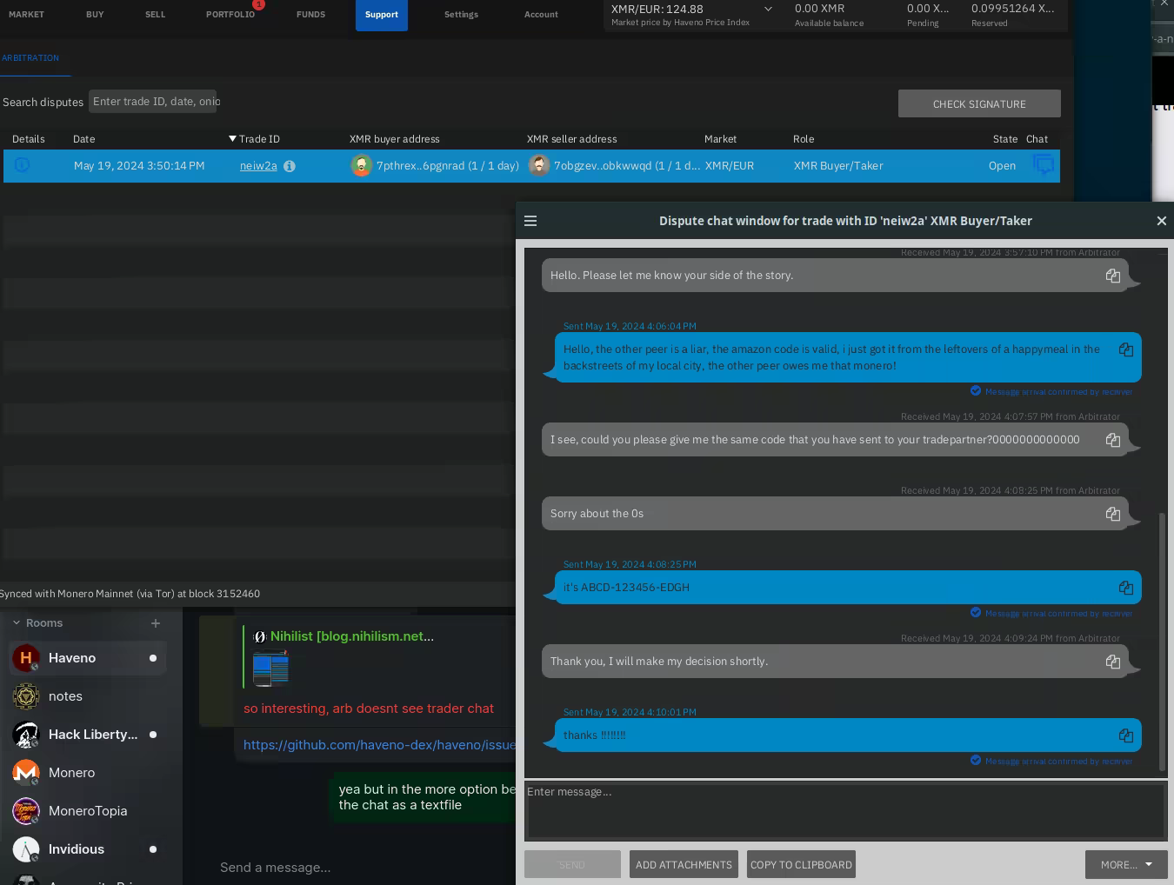Screen dimensions: 1174x885
Task: Switch to the Settings tab
Action: (x=461, y=15)
